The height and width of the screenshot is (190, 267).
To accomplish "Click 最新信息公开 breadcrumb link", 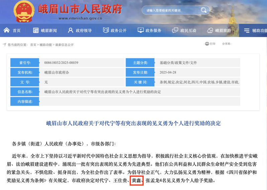I will point(64,45).
